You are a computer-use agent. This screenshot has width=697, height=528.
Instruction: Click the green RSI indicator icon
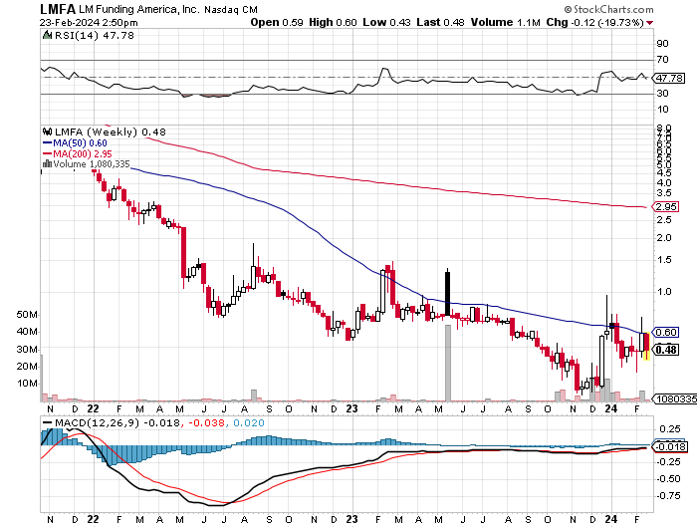[47, 35]
